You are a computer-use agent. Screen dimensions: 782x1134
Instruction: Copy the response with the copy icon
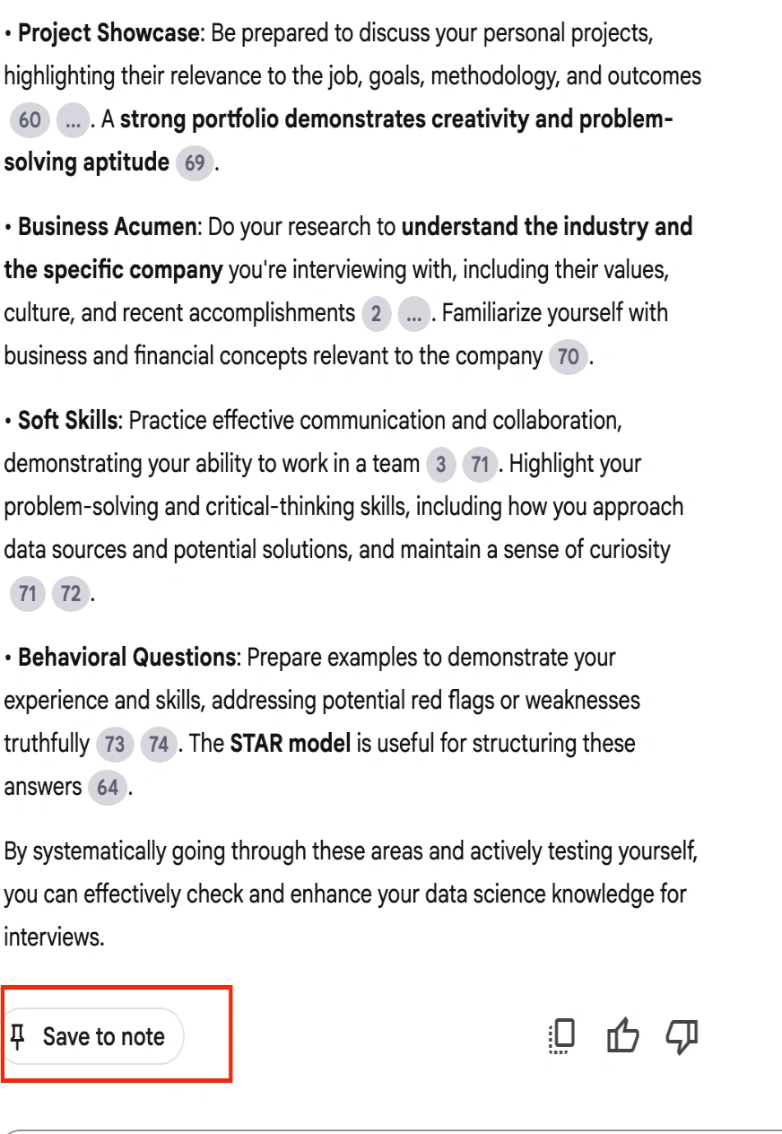[562, 1037]
